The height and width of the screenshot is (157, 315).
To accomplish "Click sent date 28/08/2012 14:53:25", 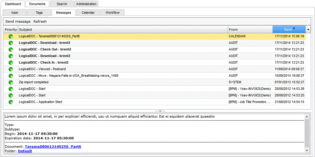I will click(x=289, y=95).
